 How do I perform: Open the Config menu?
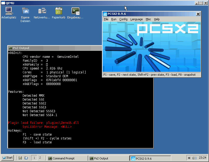tap(123, 19)
